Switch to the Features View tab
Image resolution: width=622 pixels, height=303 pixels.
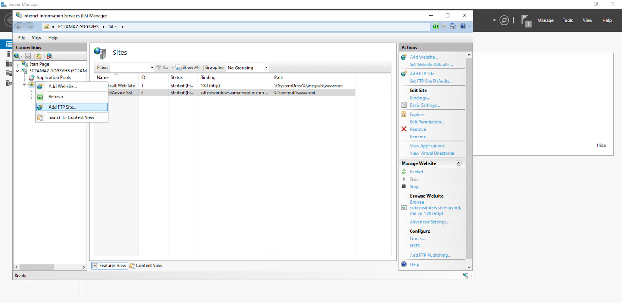pyautogui.click(x=110, y=266)
